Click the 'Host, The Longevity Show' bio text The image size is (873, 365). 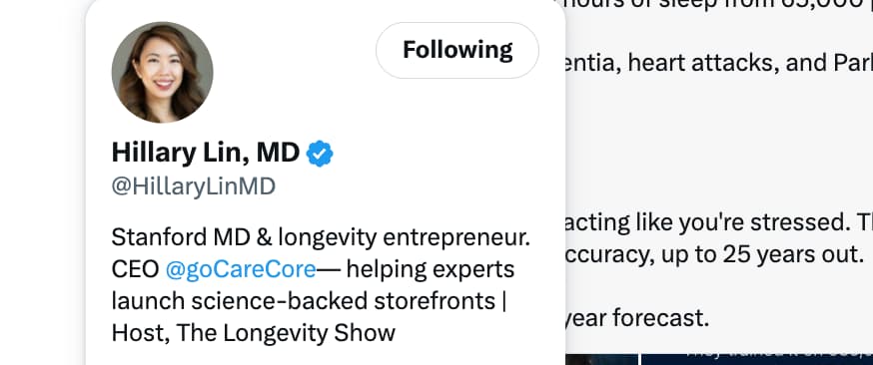[254, 333]
